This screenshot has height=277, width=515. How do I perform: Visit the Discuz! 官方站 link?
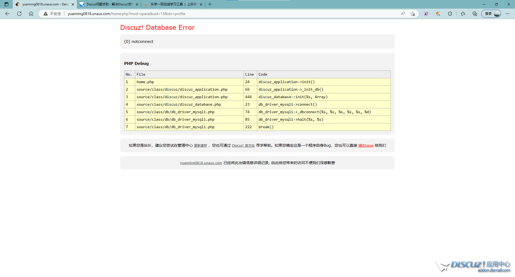(243, 145)
